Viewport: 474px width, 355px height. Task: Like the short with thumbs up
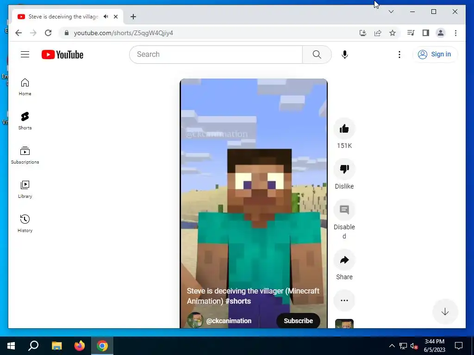(344, 129)
